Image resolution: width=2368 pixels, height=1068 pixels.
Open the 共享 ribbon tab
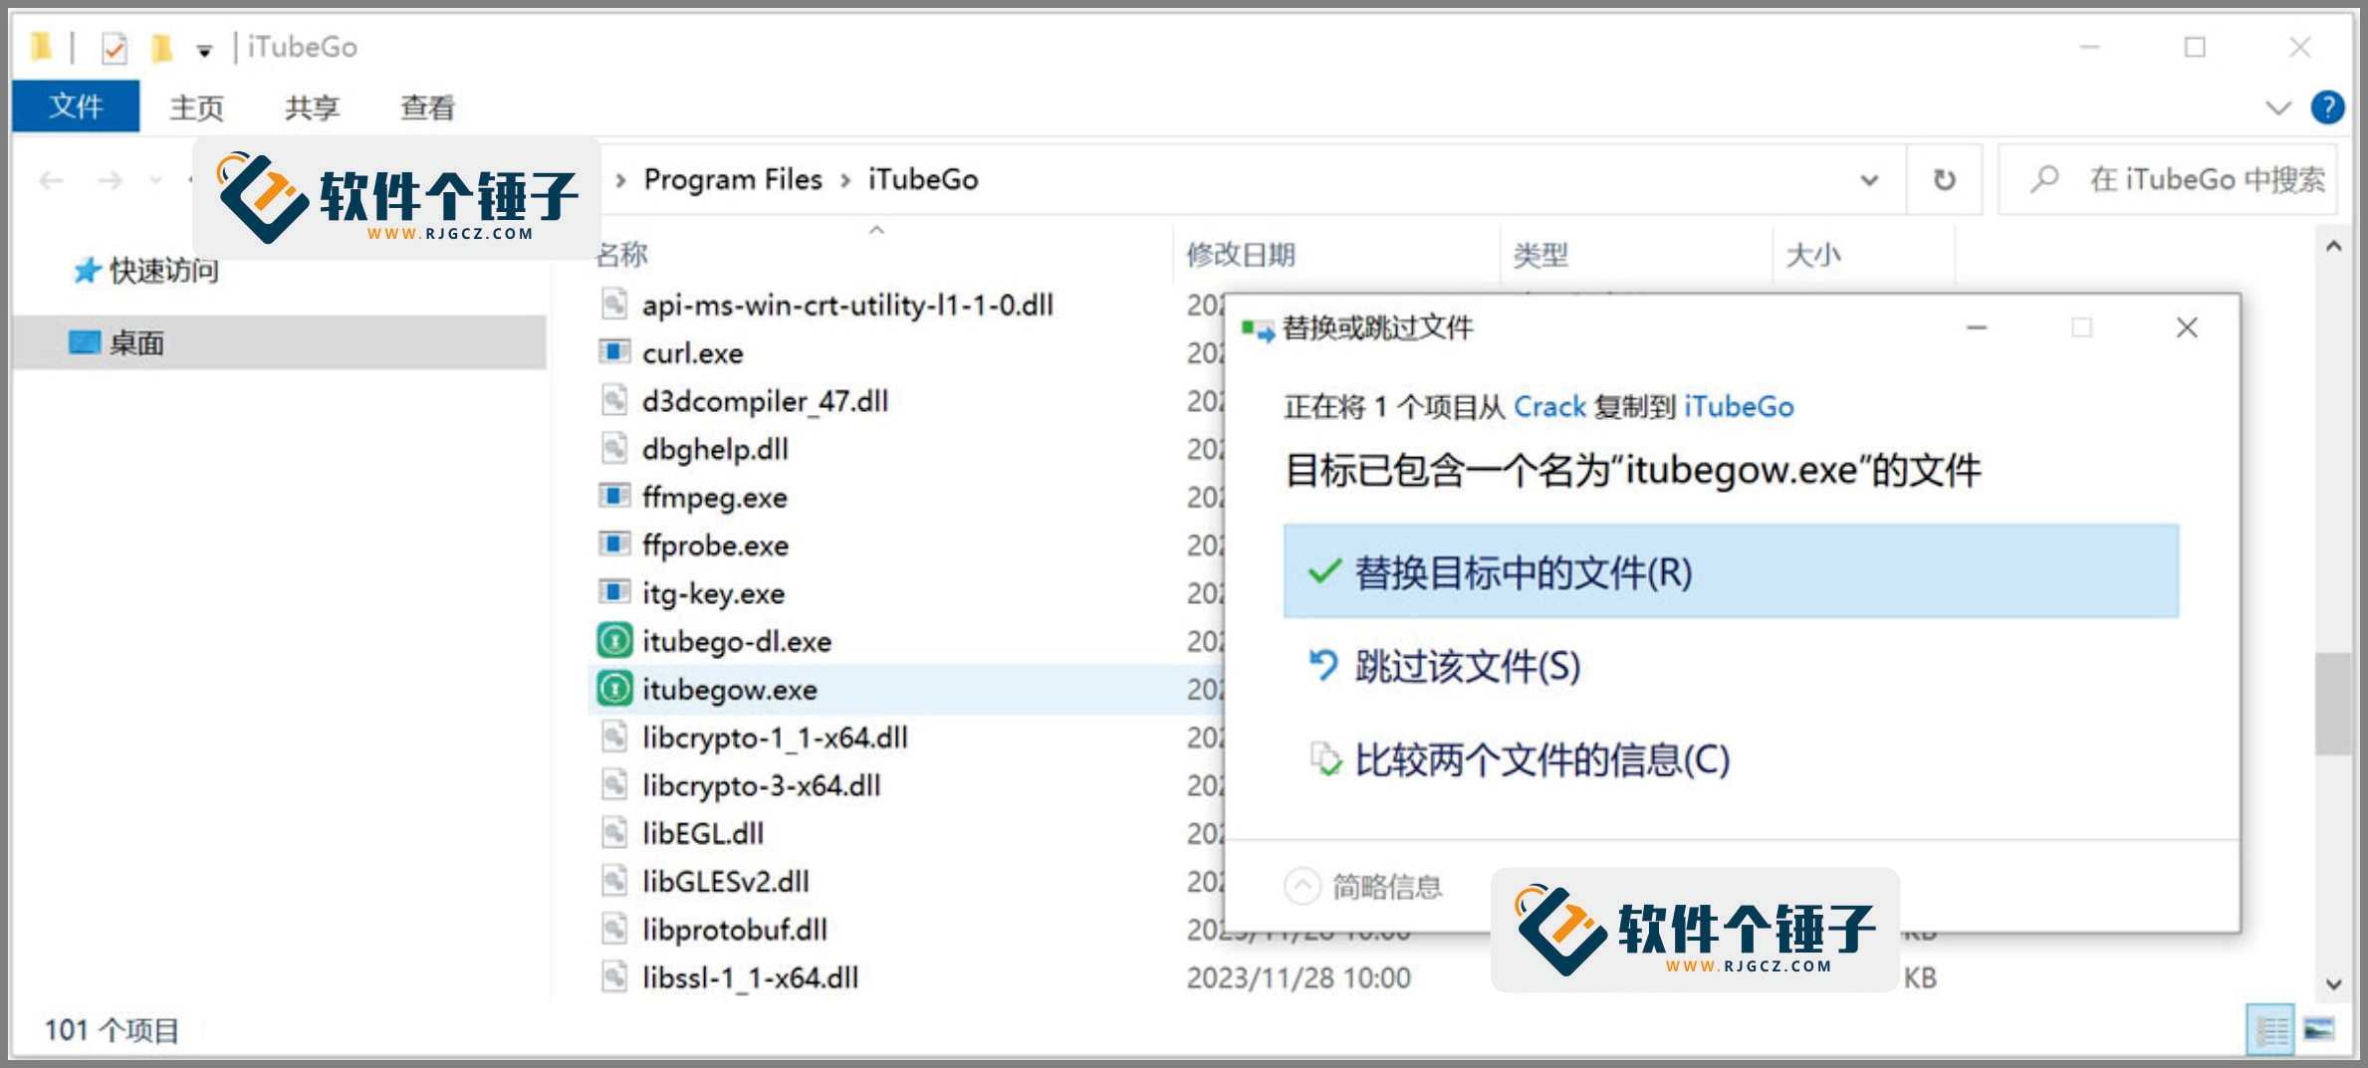[x=312, y=107]
